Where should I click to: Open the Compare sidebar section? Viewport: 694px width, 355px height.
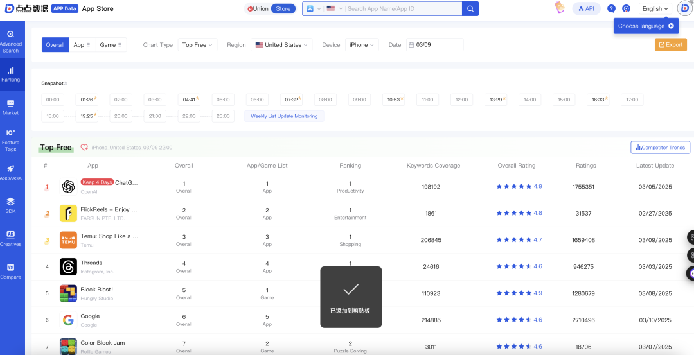[11, 272]
